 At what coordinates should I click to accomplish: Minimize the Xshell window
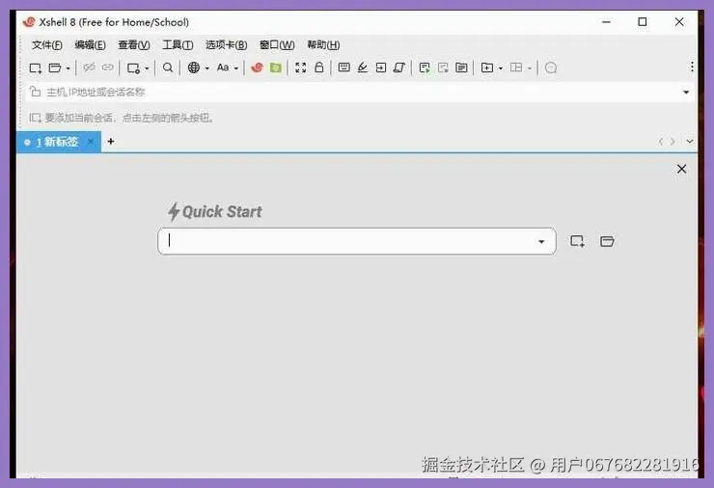(606, 22)
